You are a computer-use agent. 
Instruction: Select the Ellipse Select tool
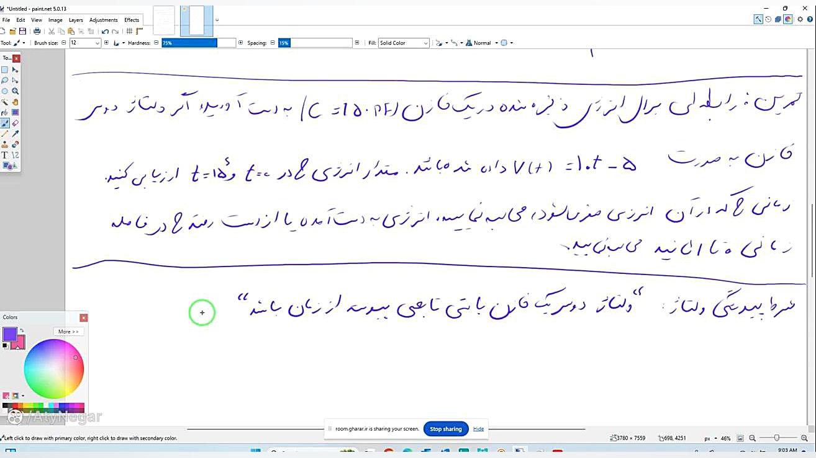(x=5, y=91)
